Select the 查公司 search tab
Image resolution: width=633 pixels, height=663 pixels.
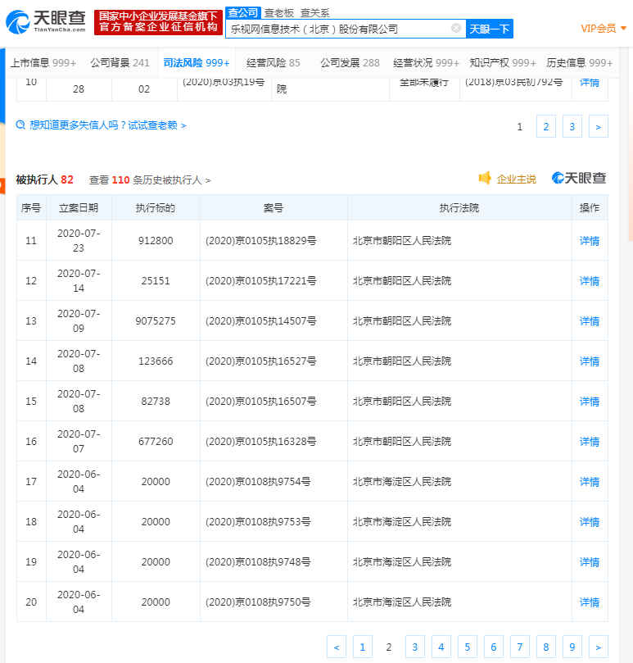[243, 12]
